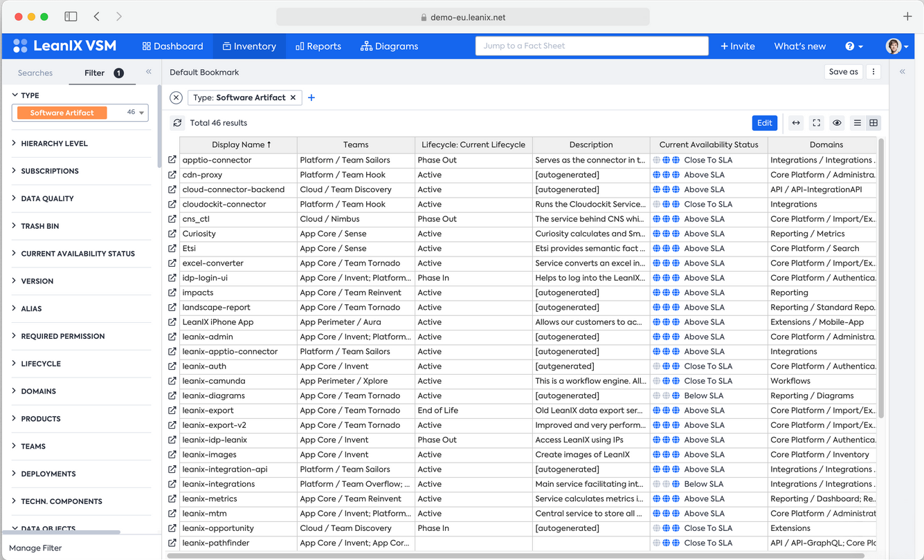Click the leanix-camunda name cell

pos(238,381)
